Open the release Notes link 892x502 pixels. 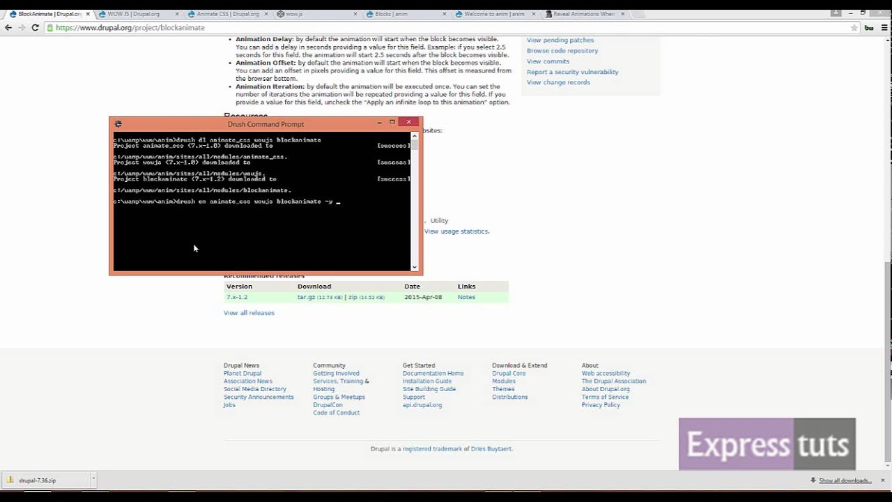(x=466, y=297)
